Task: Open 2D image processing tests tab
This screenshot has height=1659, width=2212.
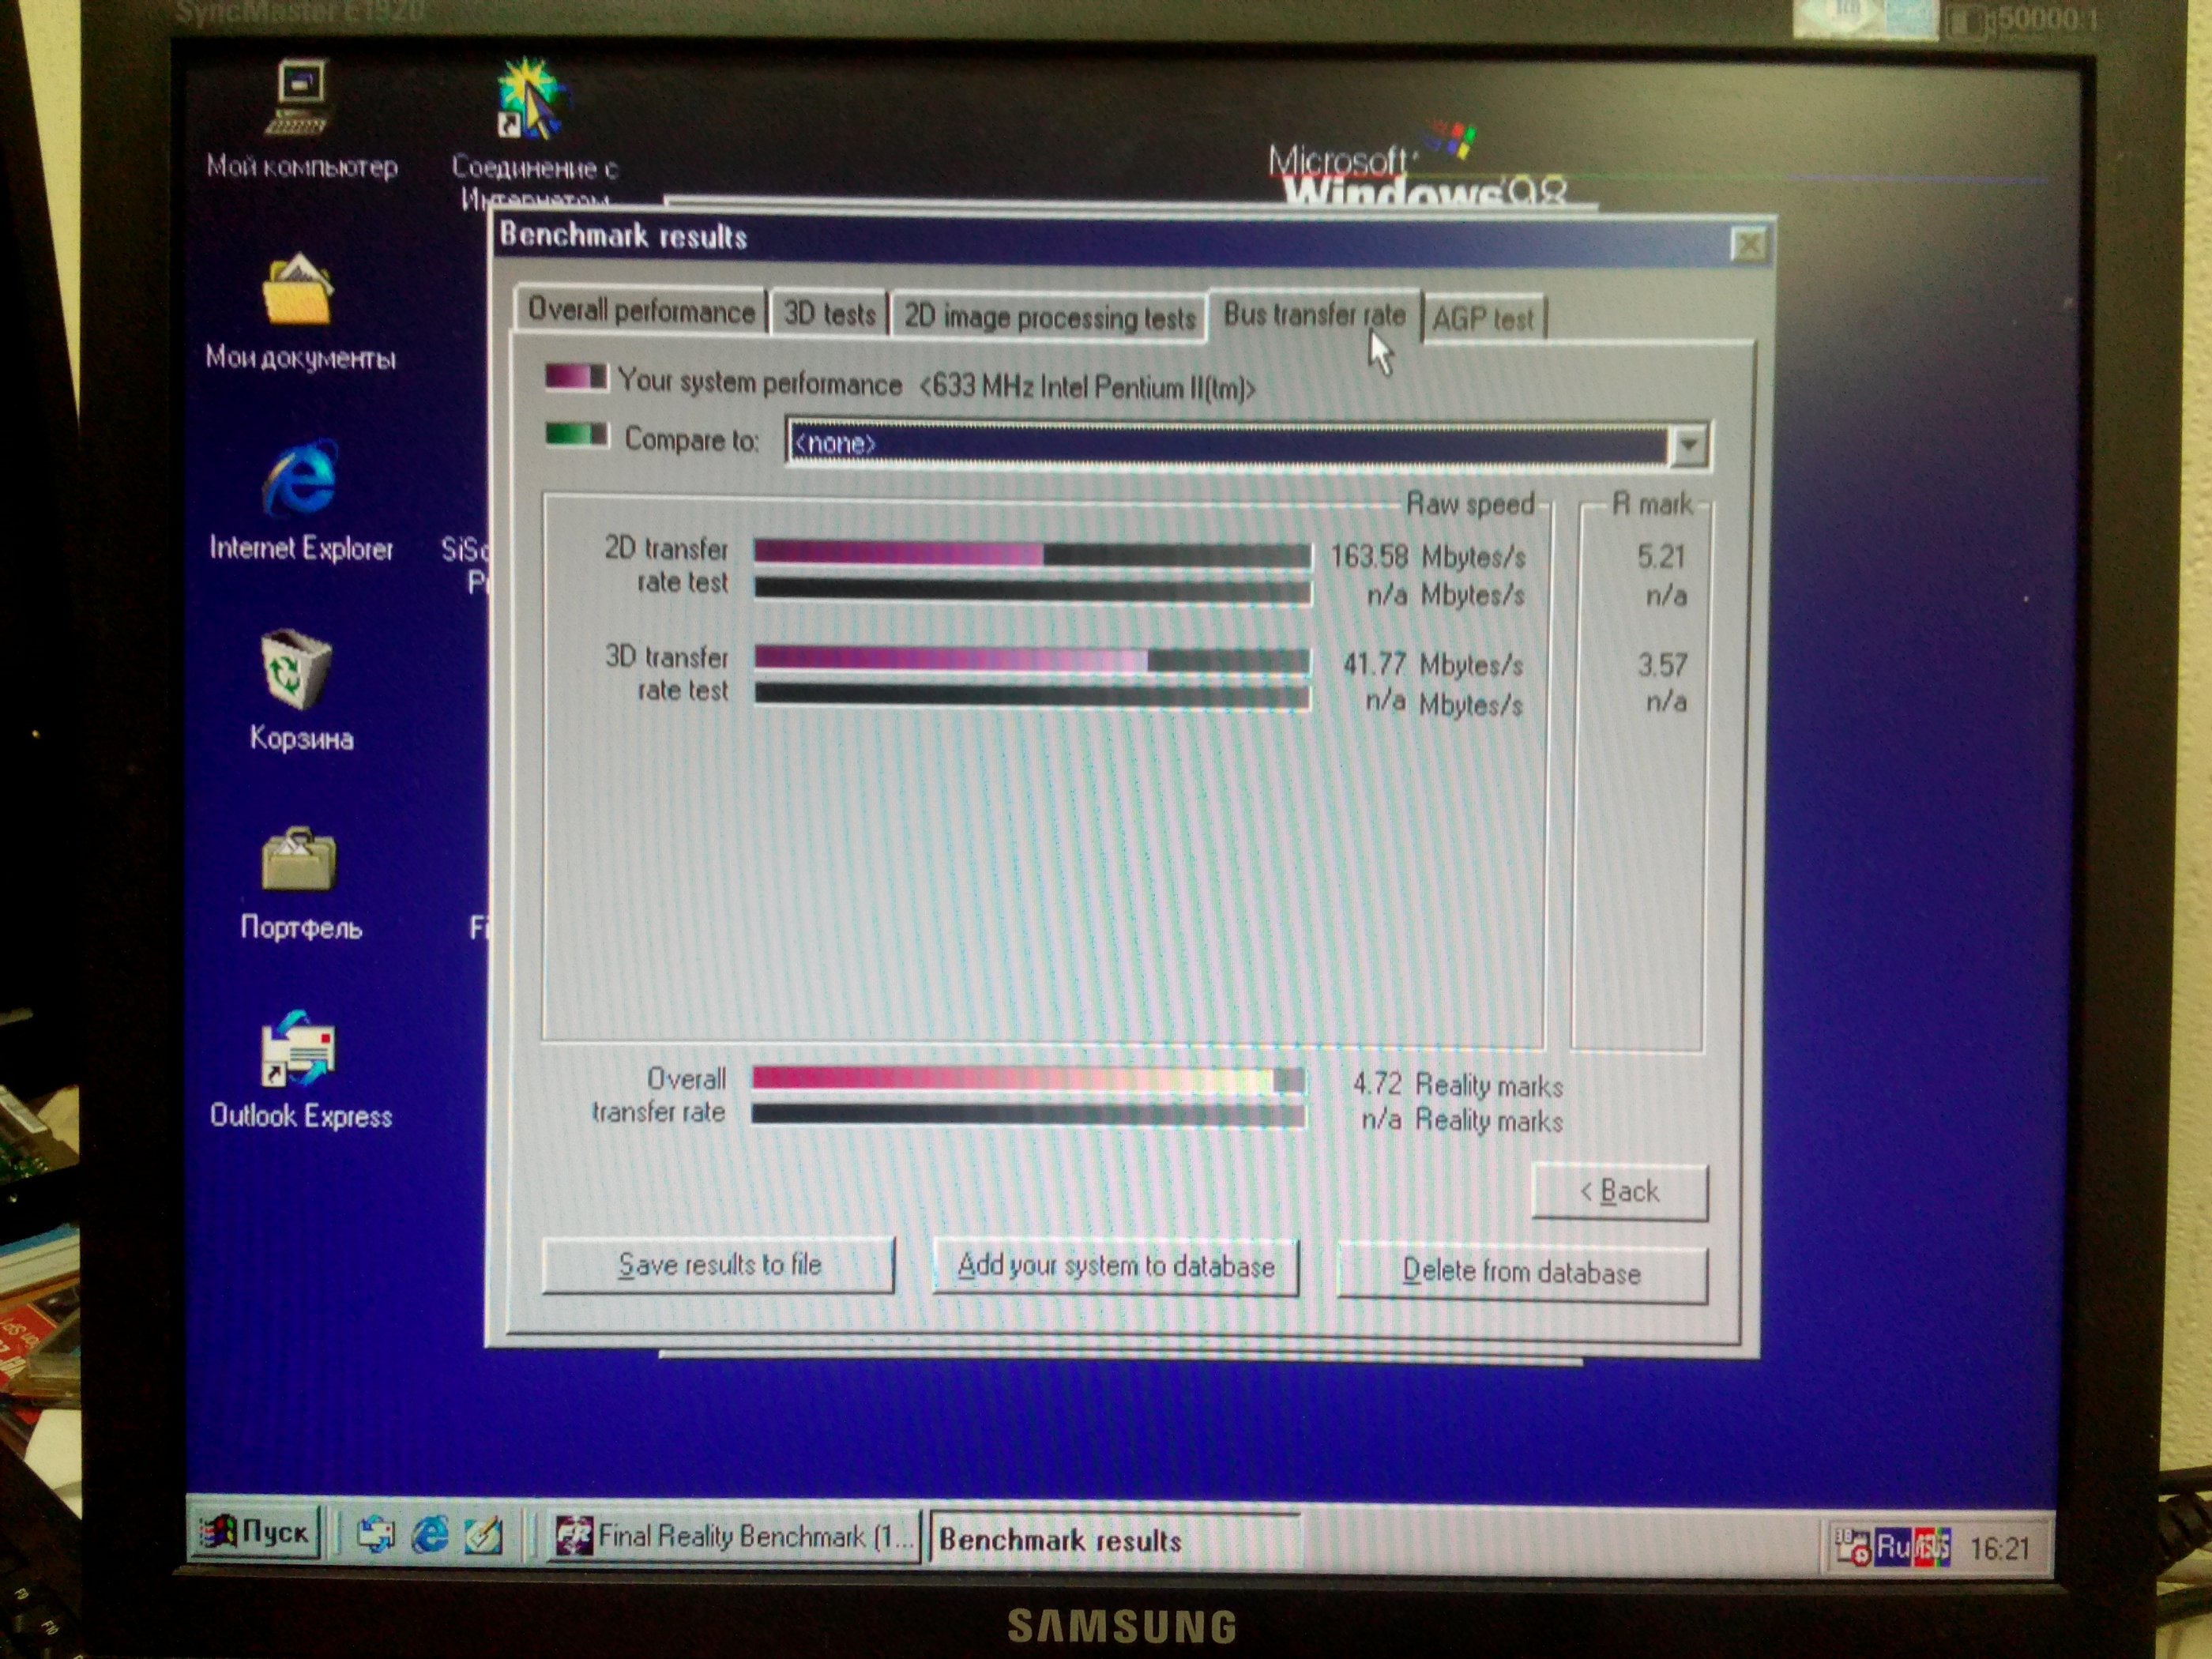Action: [x=1049, y=317]
